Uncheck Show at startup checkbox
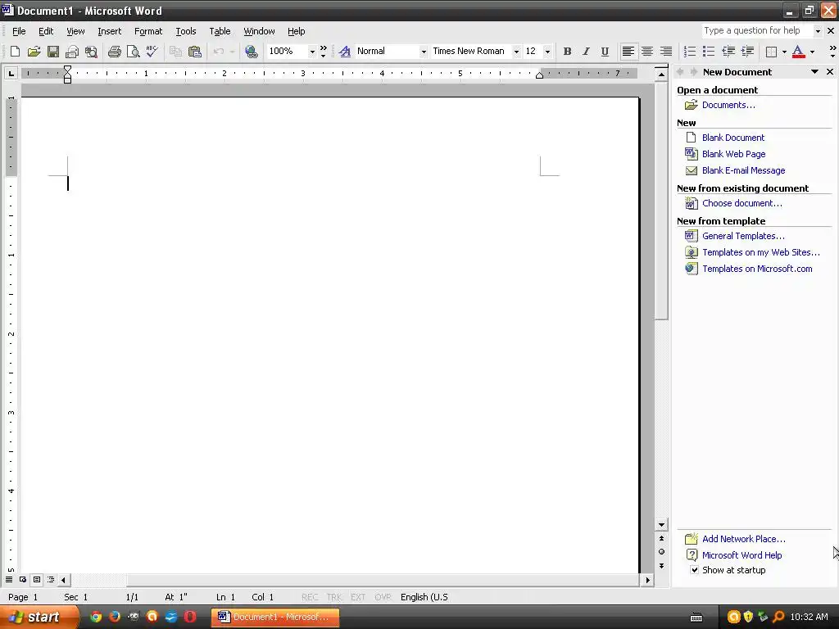The width and height of the screenshot is (839, 629). [694, 570]
